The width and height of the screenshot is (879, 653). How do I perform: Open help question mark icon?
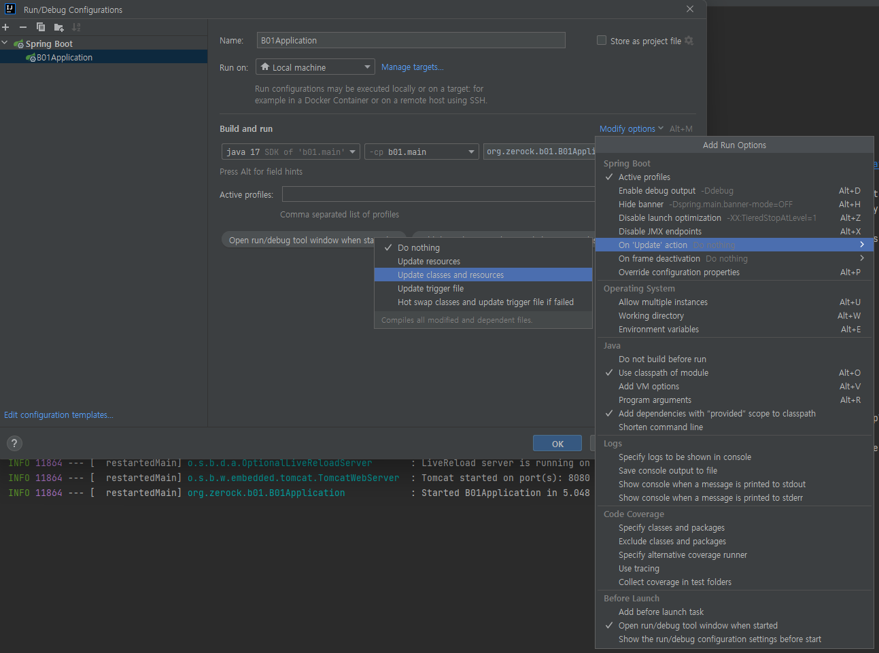click(x=14, y=444)
